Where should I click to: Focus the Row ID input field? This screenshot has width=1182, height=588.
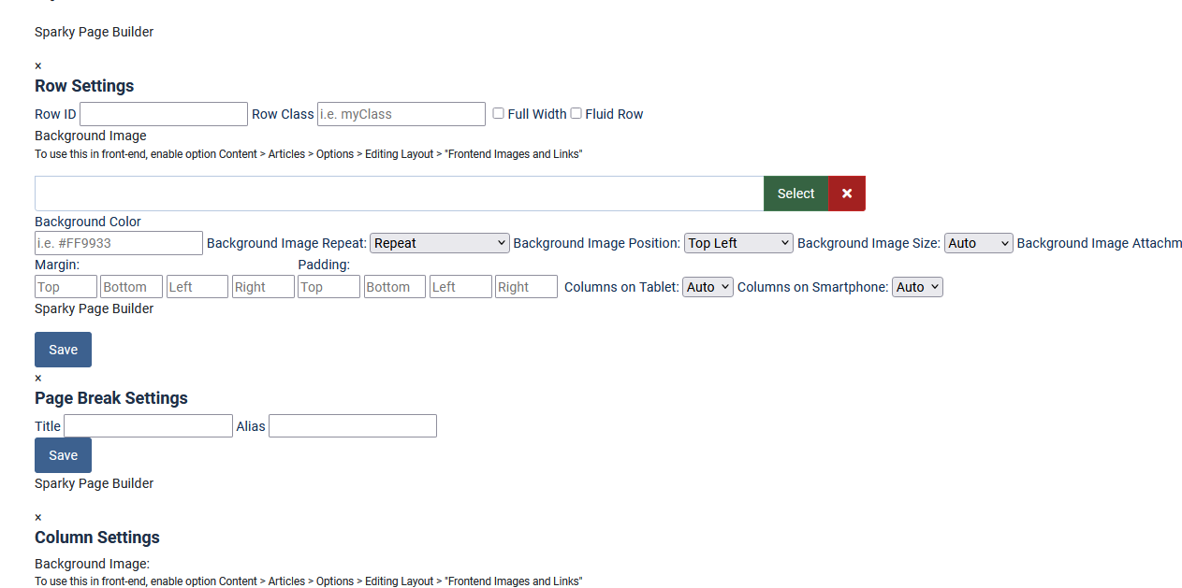click(x=164, y=114)
